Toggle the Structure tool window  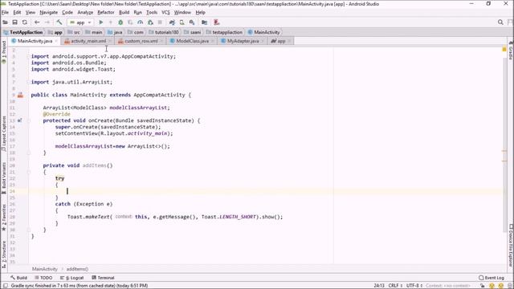pos(4,254)
